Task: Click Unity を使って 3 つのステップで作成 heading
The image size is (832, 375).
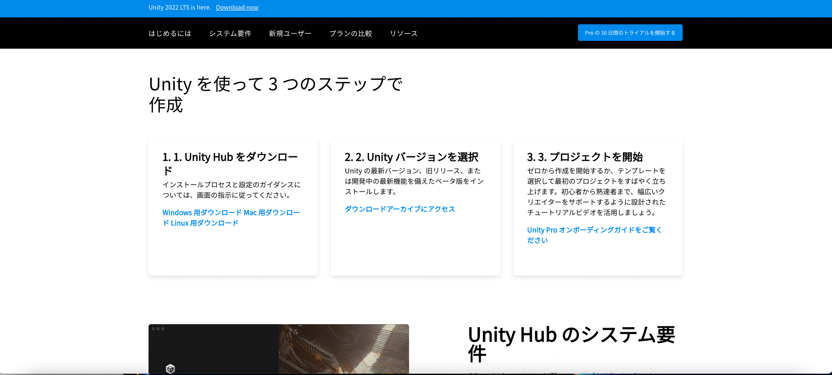Action: coord(276,94)
